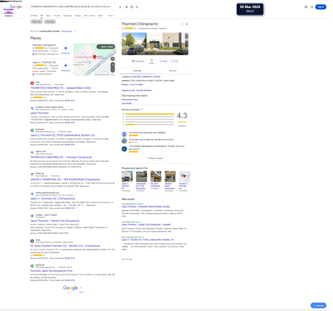Open the Google apps grid icon

click(312, 7)
